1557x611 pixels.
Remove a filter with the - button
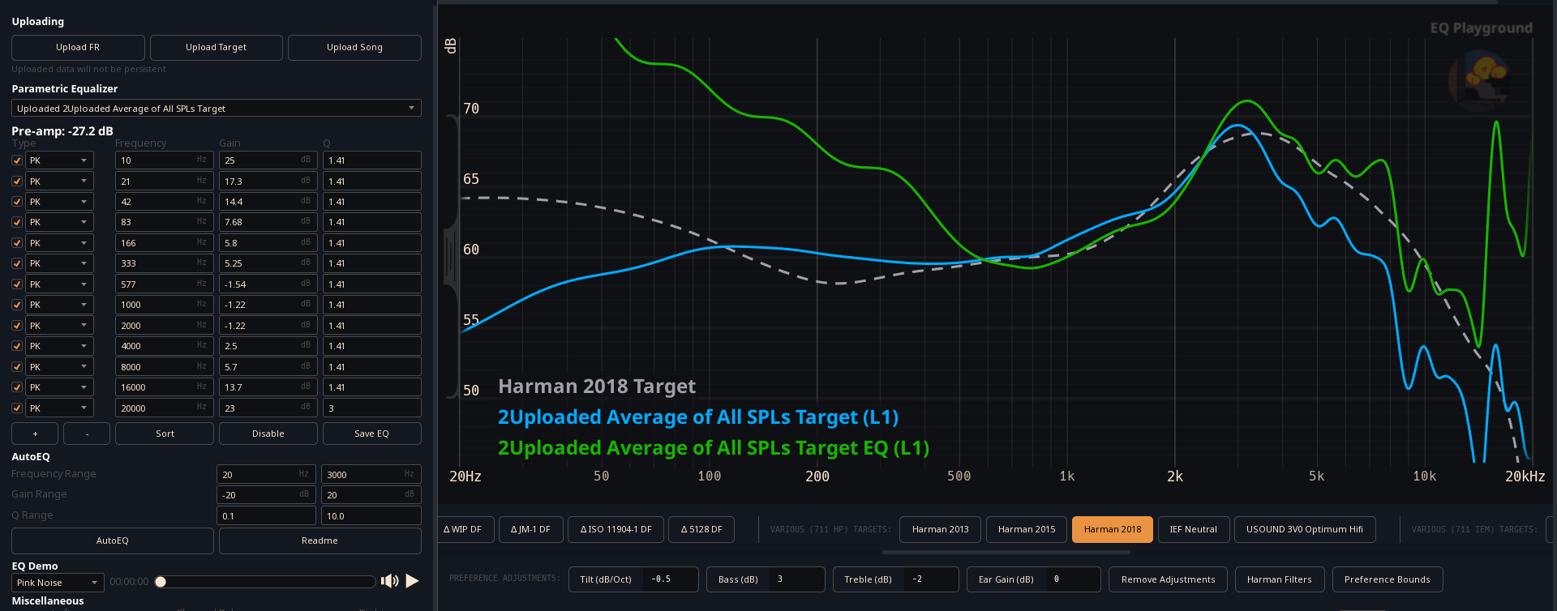tap(87, 434)
